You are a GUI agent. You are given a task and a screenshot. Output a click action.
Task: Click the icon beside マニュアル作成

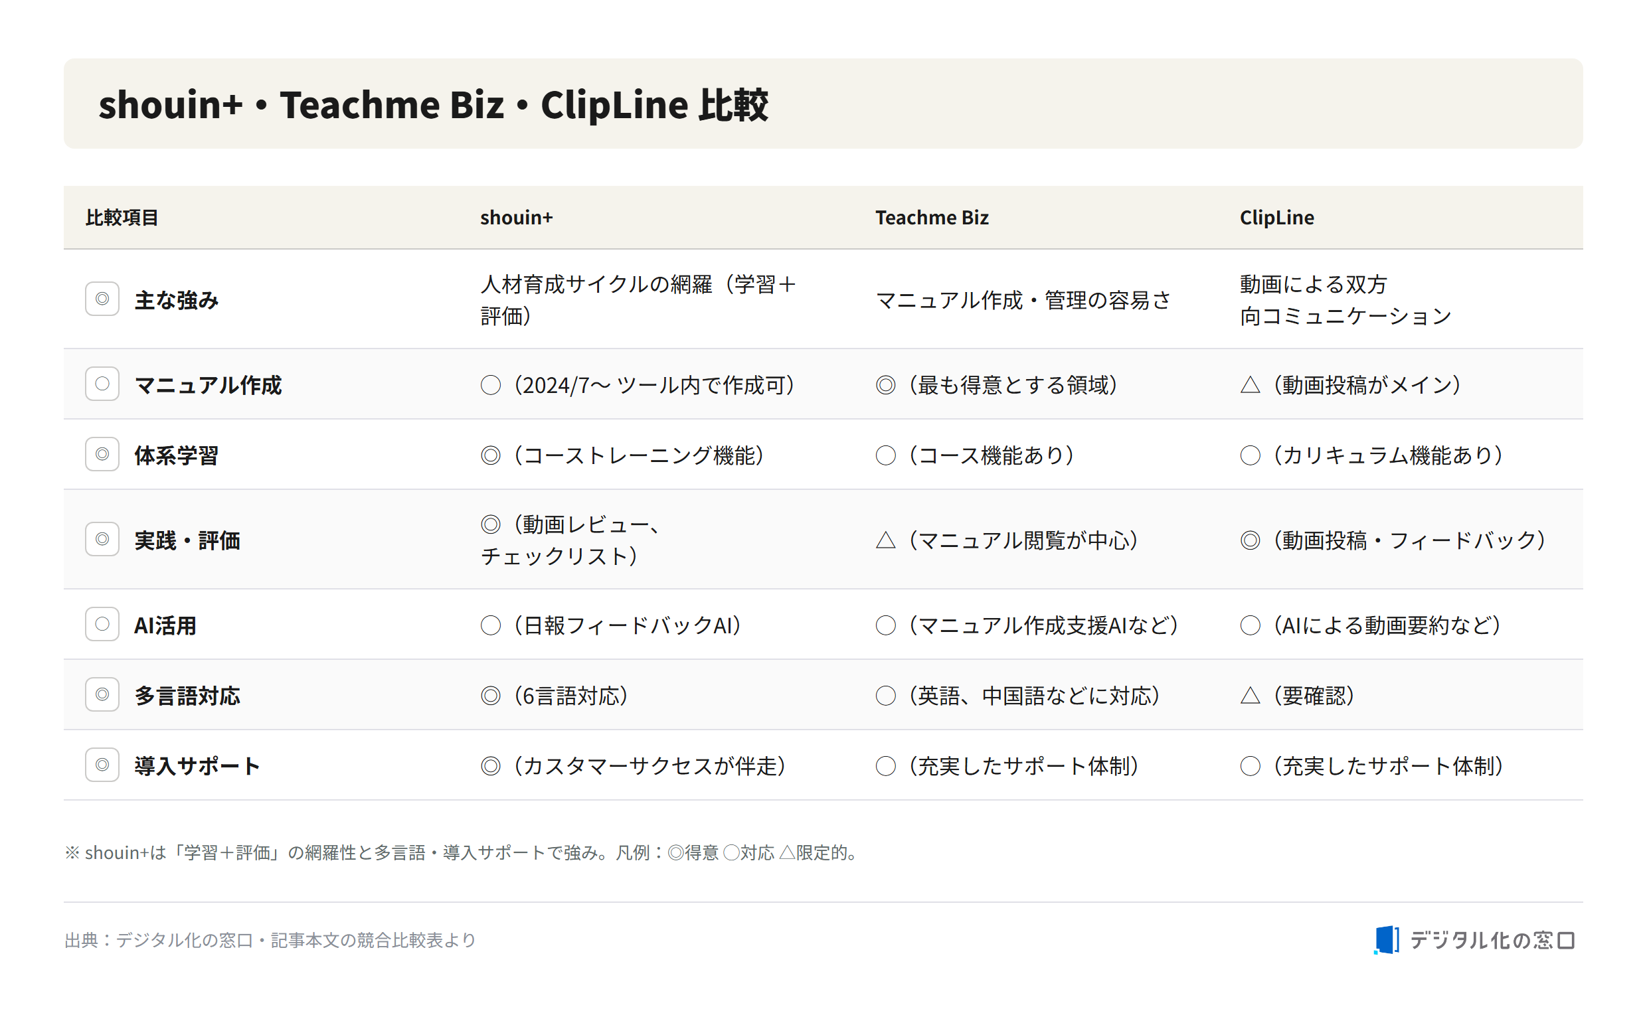point(102,384)
